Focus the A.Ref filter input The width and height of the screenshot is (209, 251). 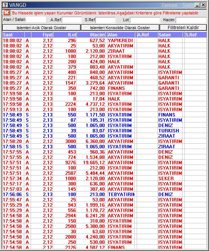[x=72, y=20]
